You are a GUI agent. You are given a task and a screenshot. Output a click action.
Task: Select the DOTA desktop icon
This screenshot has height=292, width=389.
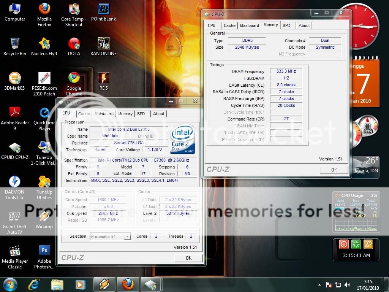tap(74, 47)
